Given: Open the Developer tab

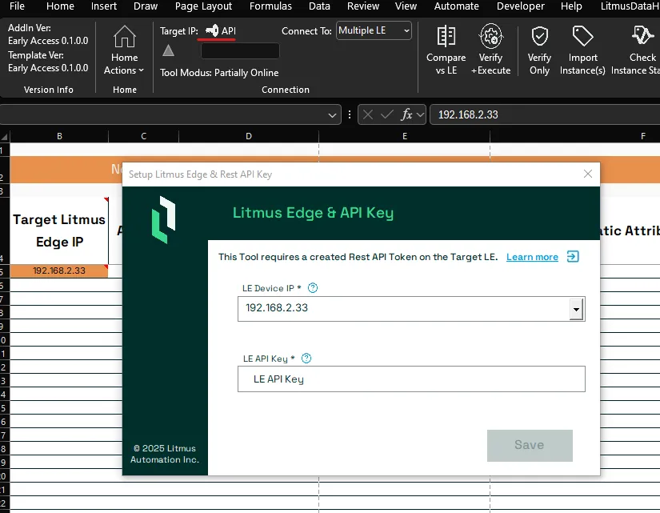Looking at the screenshot, I should 521,6.
